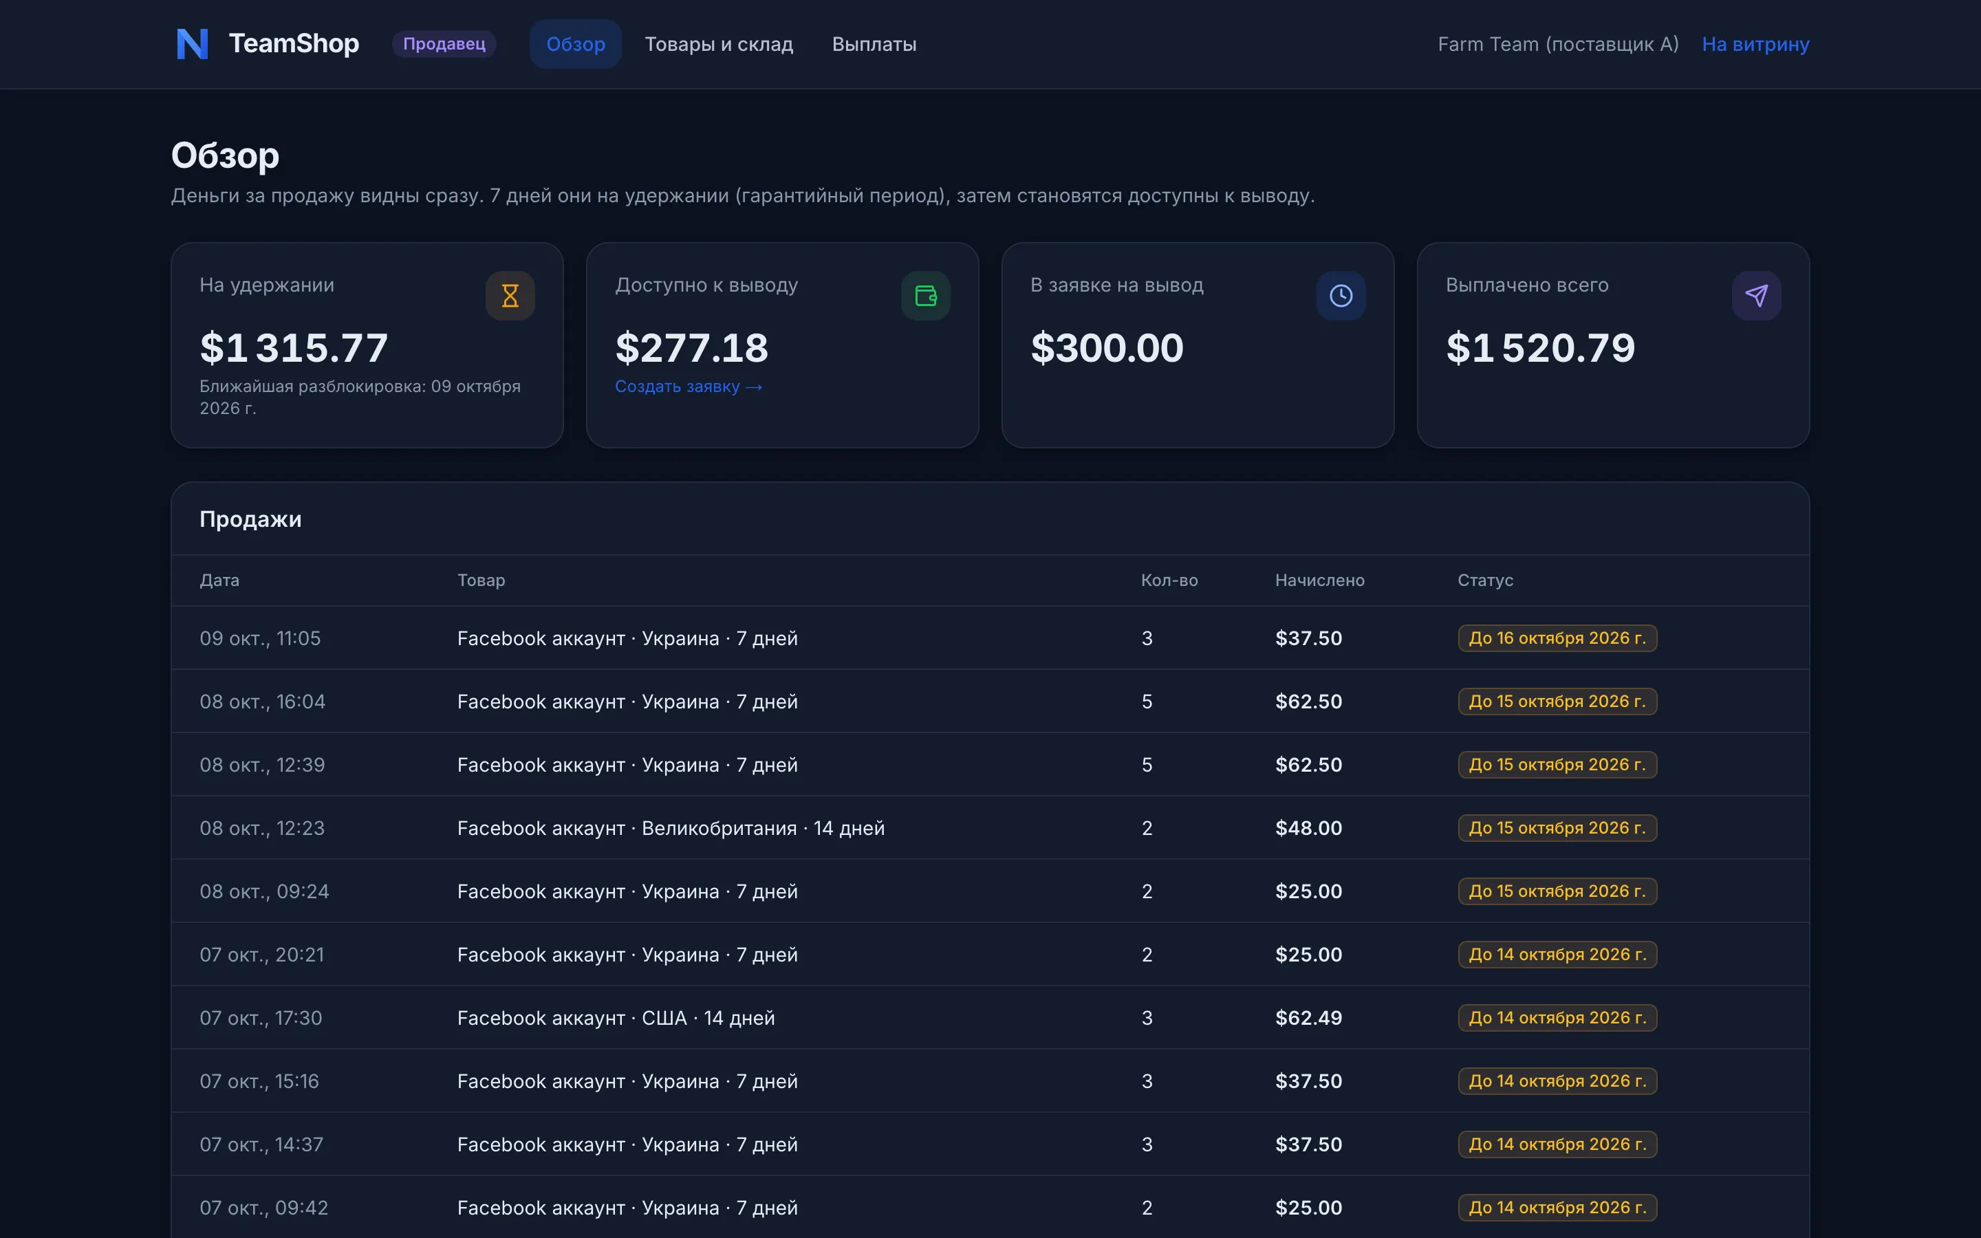
Task: Click the clock icon on withdrawal request card
Action: [x=1341, y=296]
